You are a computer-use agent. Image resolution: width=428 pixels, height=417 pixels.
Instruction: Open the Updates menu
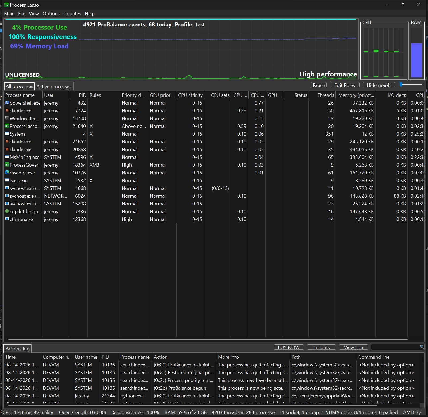tap(72, 14)
